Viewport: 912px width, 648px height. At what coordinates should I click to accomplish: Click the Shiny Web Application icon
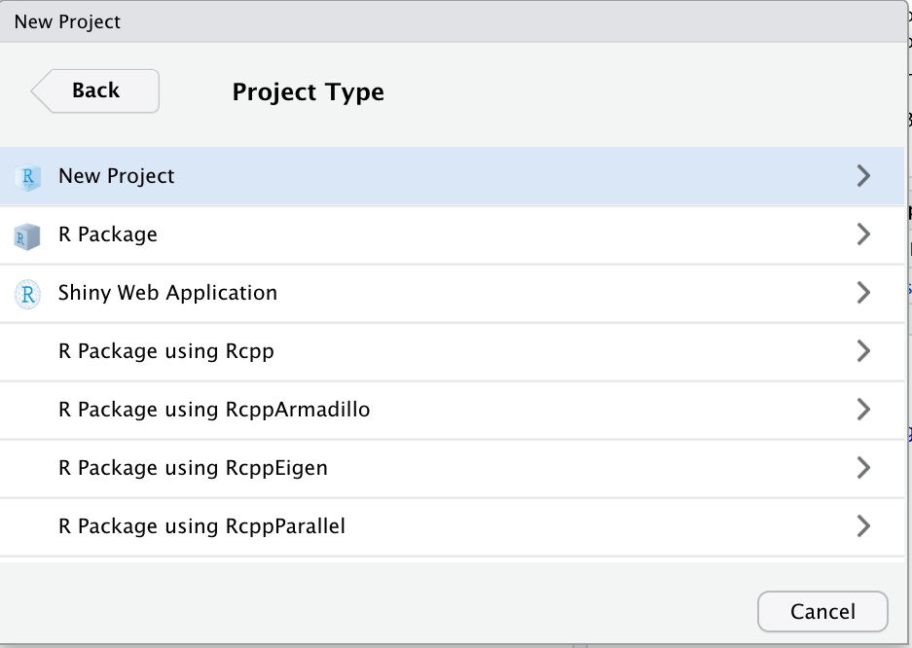[27, 294]
